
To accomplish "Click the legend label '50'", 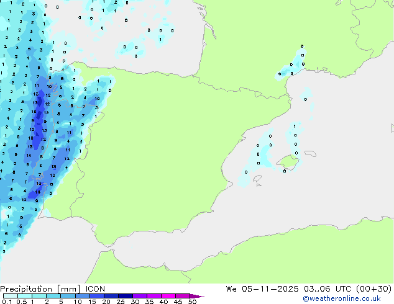I will click(x=192, y=302).
